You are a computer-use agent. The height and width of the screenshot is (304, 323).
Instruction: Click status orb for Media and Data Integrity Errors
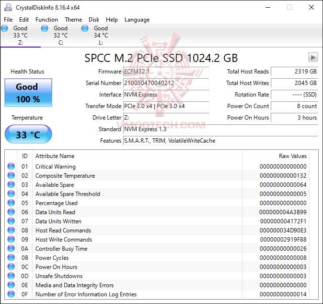point(11,285)
